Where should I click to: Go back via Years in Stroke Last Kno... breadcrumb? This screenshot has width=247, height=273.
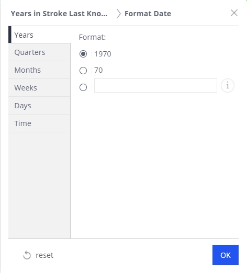(x=59, y=14)
